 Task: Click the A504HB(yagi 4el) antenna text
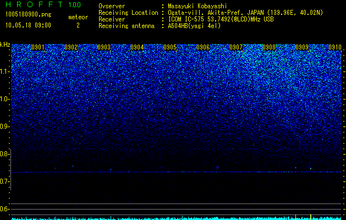194,26
